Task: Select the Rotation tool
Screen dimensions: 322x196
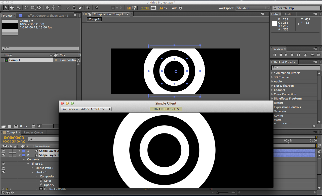Action: pyautogui.click(x=27, y=8)
